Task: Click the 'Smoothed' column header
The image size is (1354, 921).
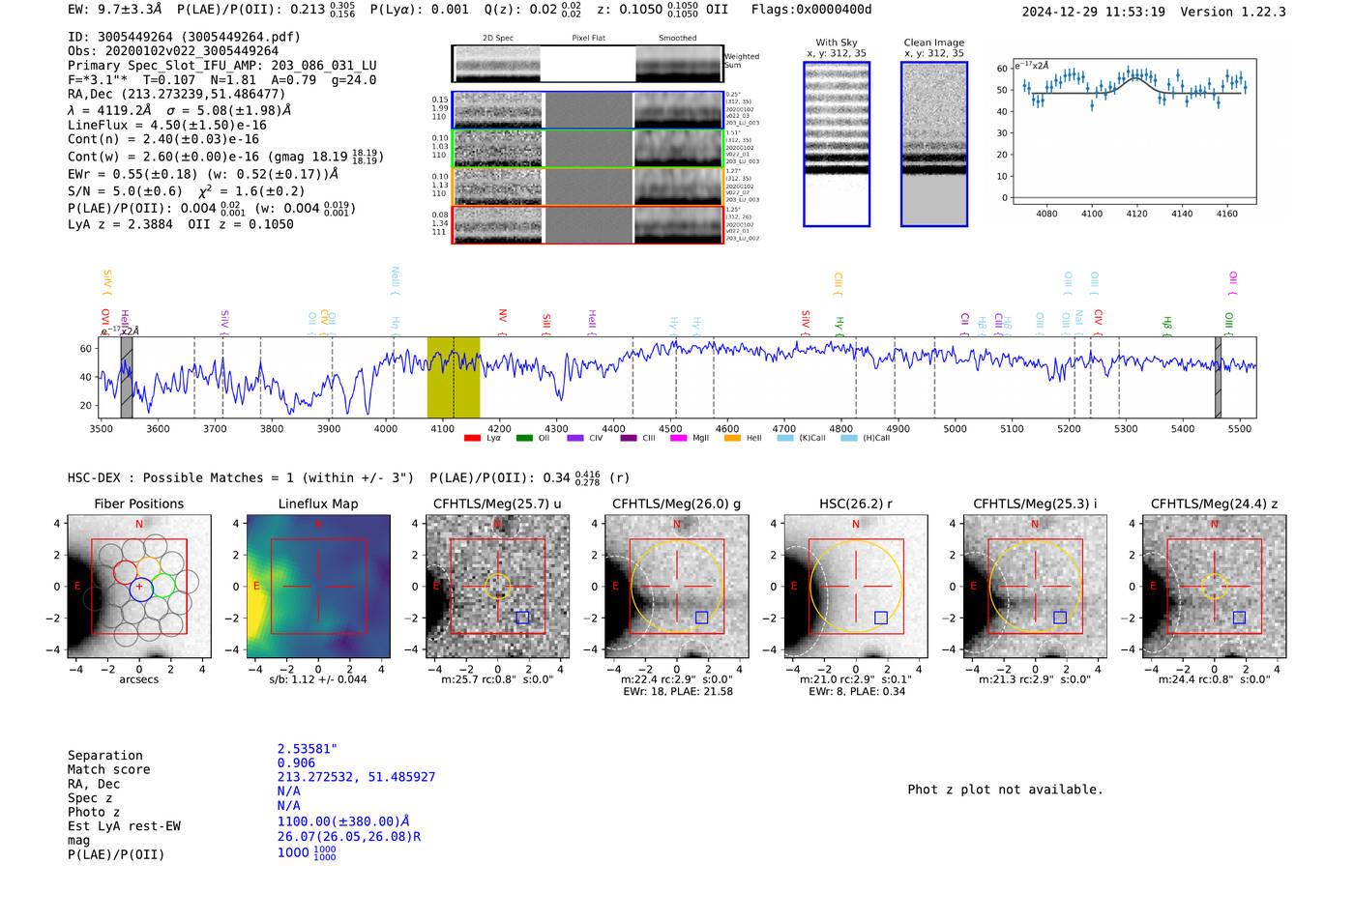Action: pyautogui.click(x=677, y=39)
